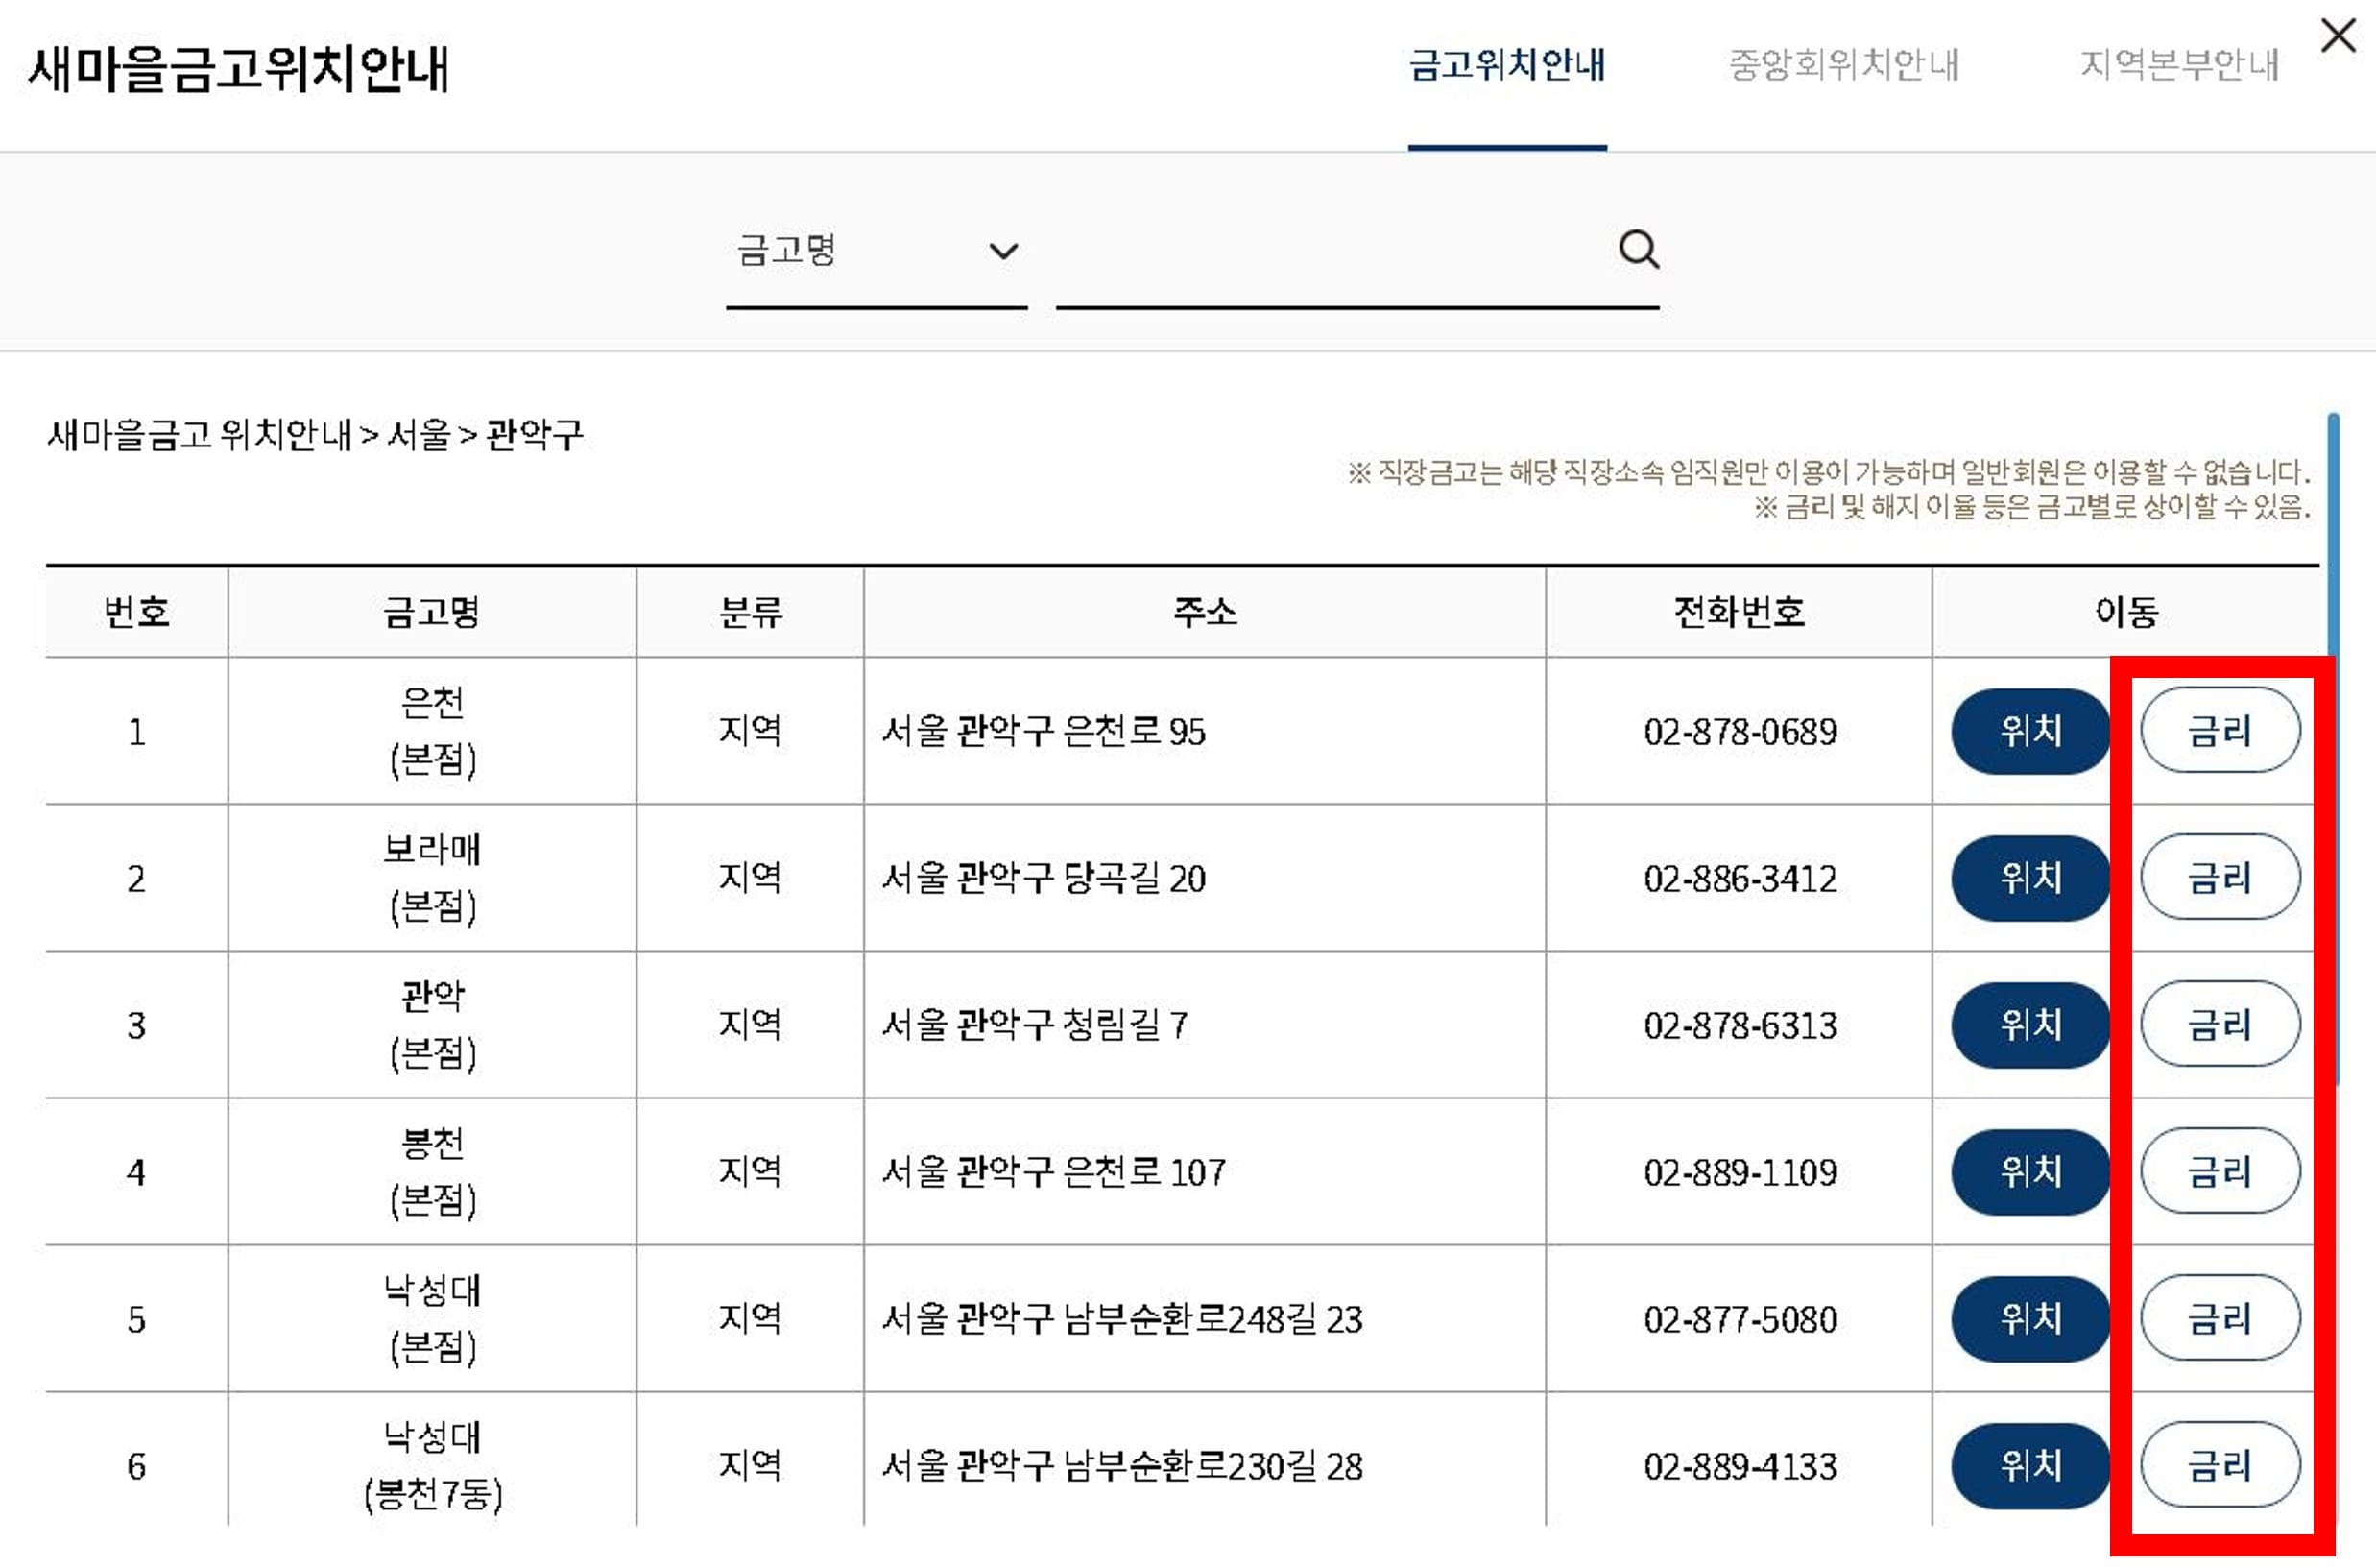The height and width of the screenshot is (1568, 2376).
Task: Click the 봉천 (본점) name cell
Action: (x=432, y=1172)
